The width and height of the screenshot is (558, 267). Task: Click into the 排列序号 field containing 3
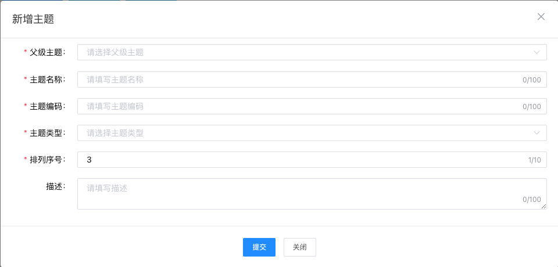[x=291, y=160]
